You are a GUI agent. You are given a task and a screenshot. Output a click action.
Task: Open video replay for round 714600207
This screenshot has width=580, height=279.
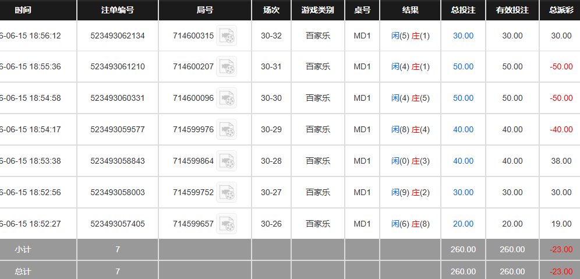(227, 66)
